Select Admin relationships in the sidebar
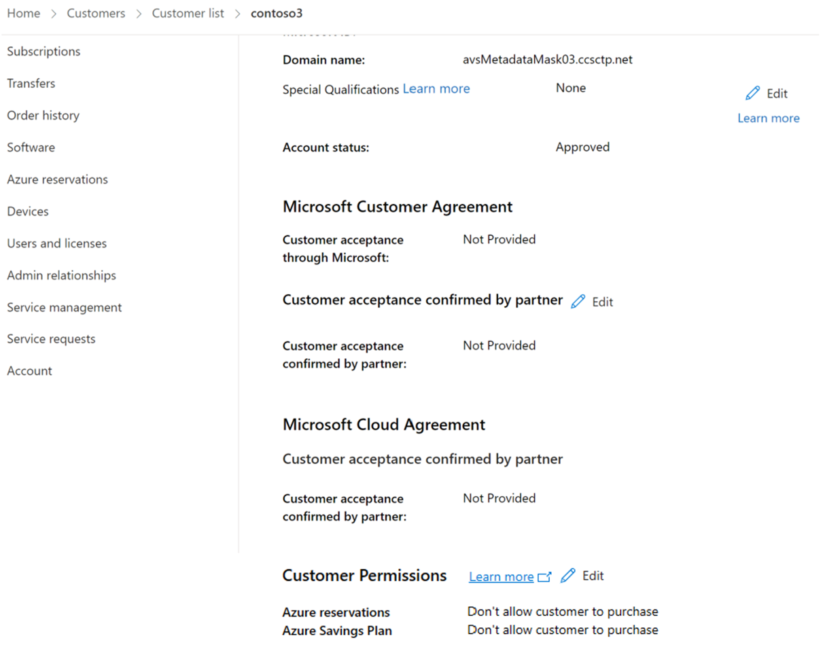823x662 pixels. [x=62, y=275]
